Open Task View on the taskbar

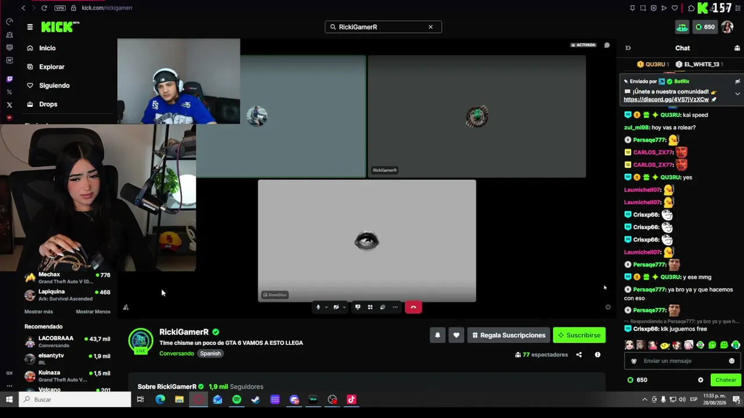pos(140,399)
